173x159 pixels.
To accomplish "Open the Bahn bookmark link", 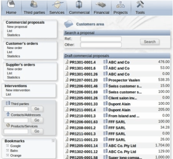I will 14,151.
